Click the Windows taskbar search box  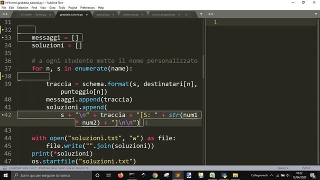click(51, 175)
